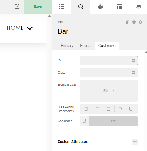Toggle hide on desktop breakpoint

coord(131,109)
